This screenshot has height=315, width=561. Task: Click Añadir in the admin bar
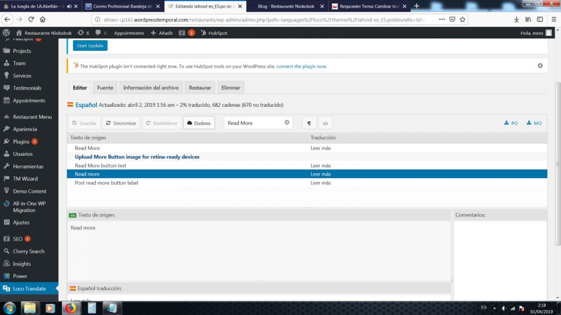coord(162,33)
